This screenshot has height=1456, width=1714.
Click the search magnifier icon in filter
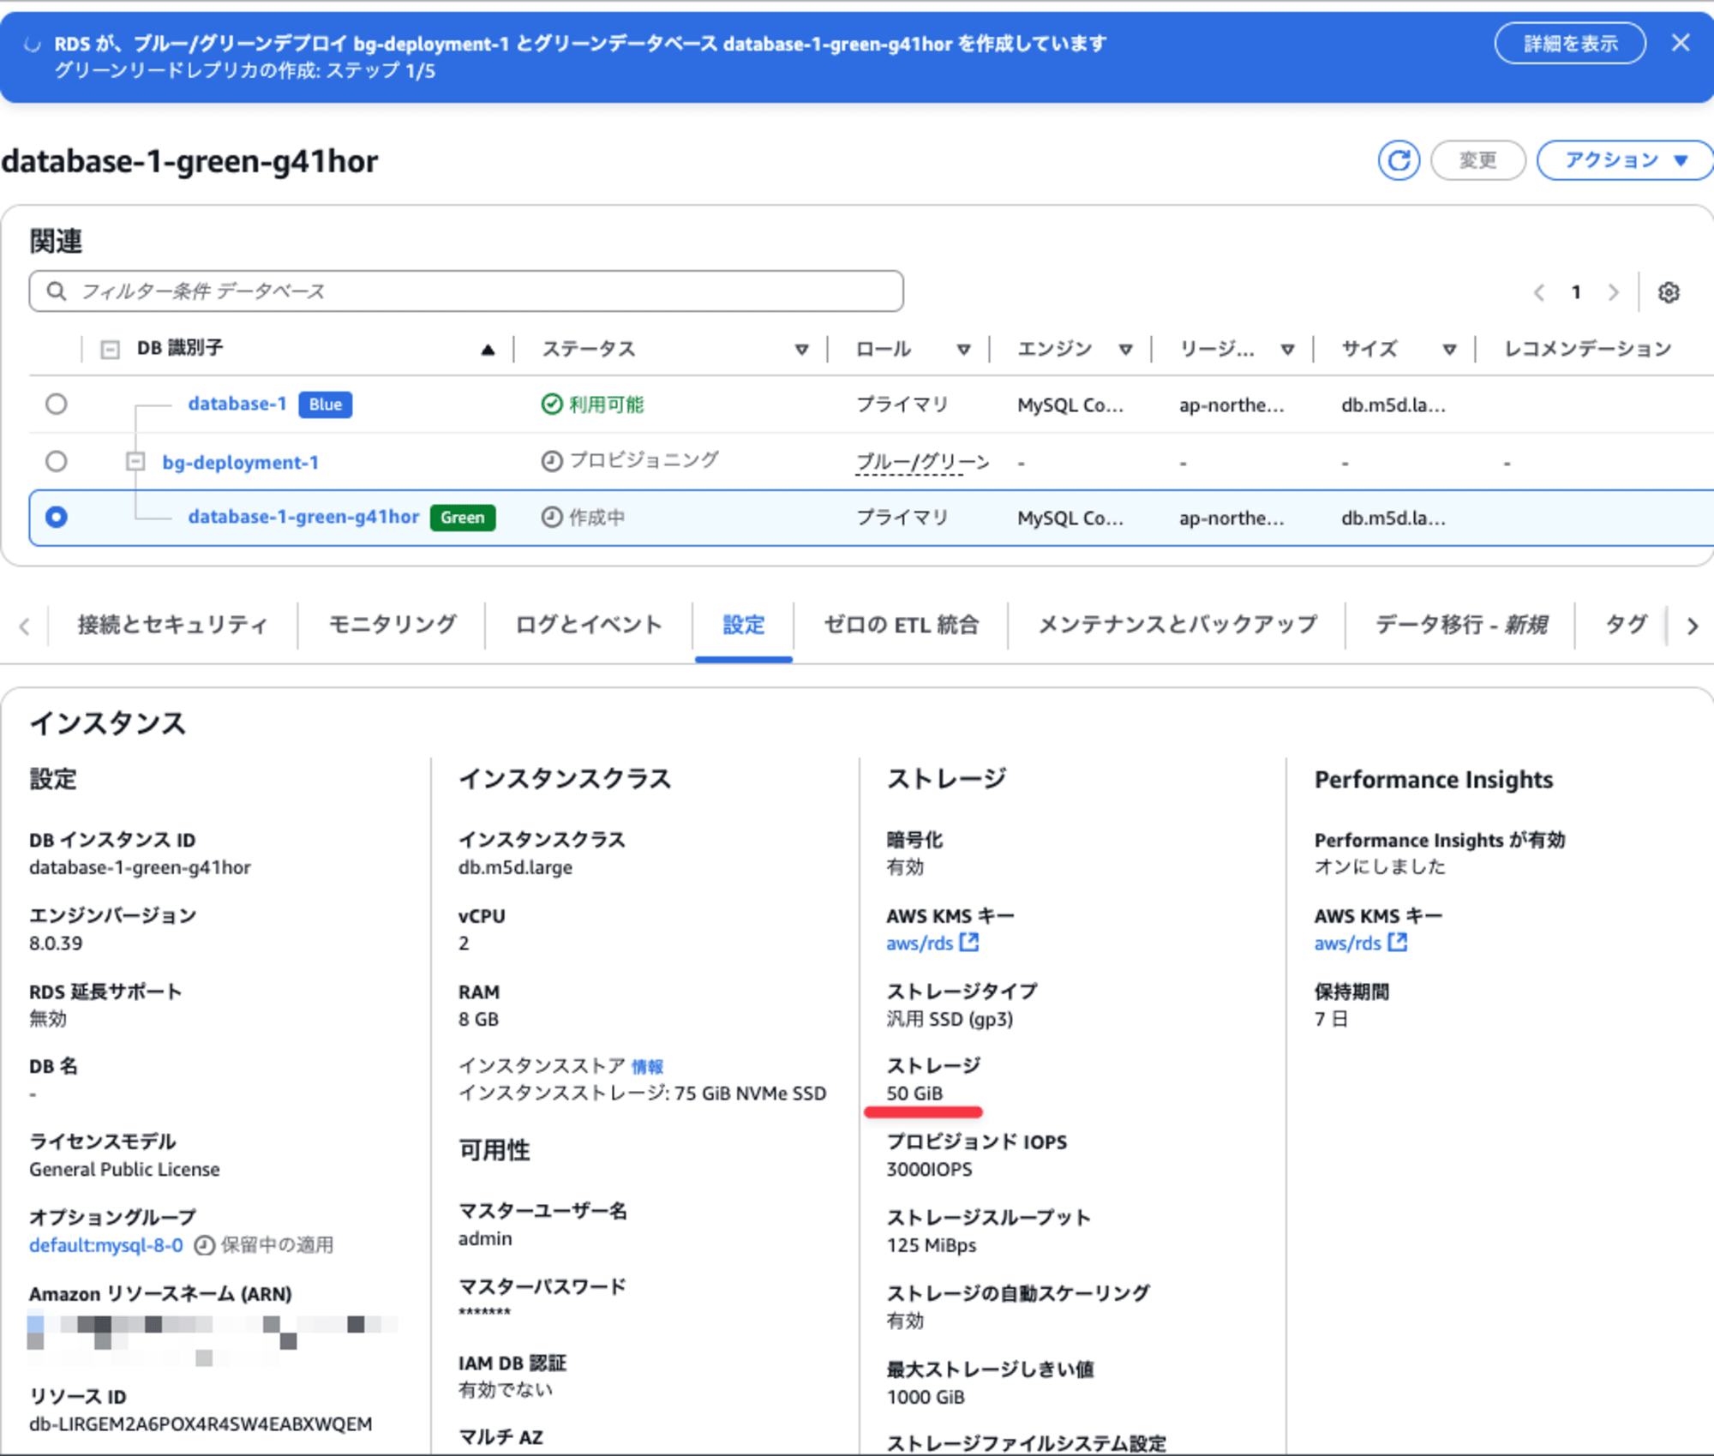(x=57, y=291)
